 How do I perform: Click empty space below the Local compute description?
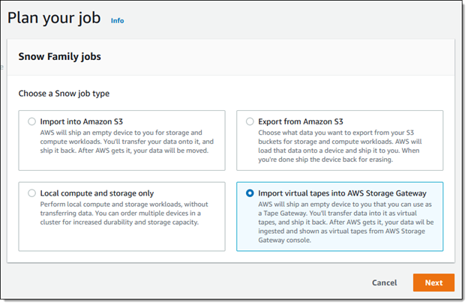121,238
